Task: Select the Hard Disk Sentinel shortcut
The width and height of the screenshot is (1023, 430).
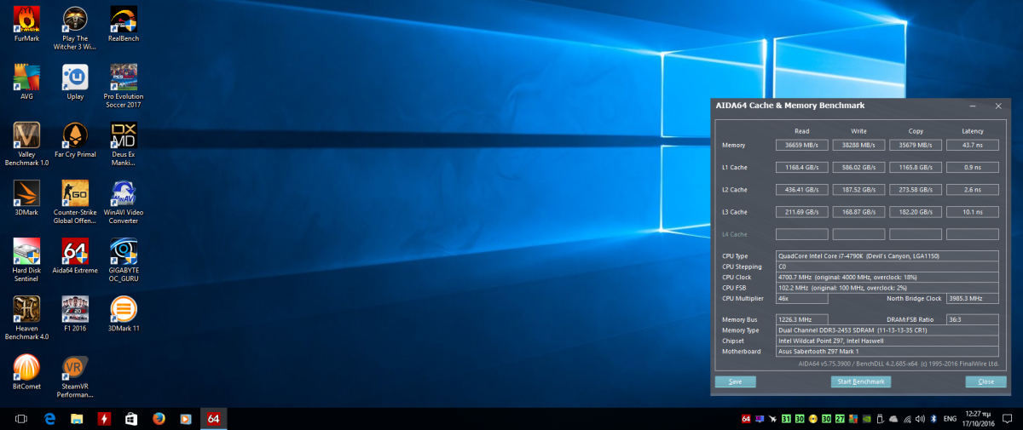Action: point(27,261)
